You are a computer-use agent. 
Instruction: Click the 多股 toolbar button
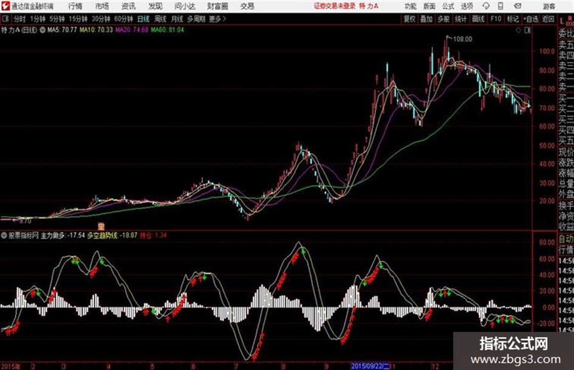(443, 19)
